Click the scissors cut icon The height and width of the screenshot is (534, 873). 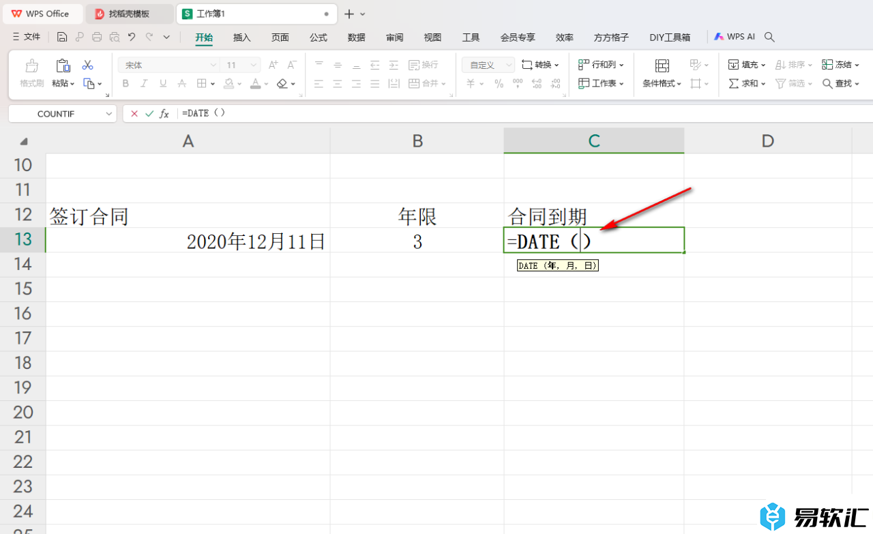coord(87,65)
